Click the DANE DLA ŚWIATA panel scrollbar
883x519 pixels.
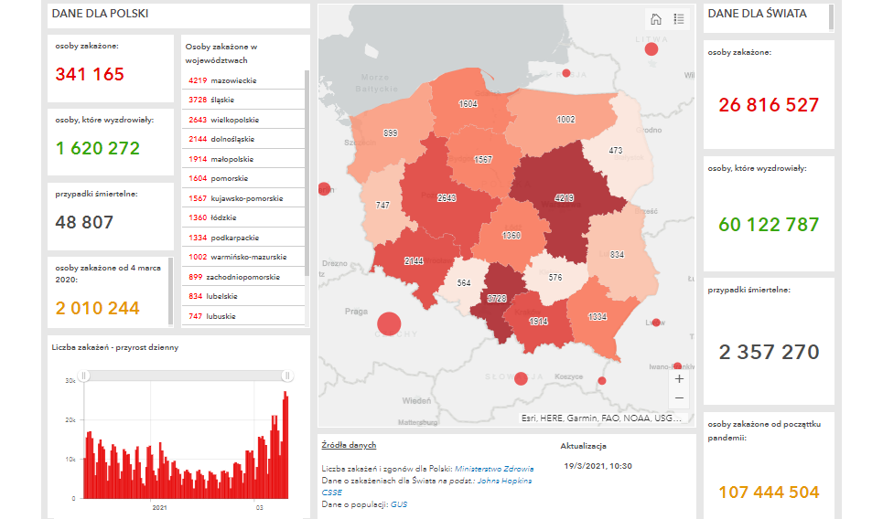[x=831, y=16]
